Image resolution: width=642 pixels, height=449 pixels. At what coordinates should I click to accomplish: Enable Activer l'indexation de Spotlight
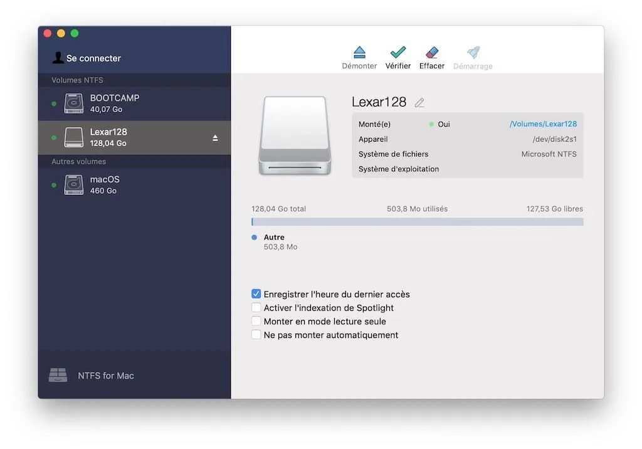click(256, 307)
